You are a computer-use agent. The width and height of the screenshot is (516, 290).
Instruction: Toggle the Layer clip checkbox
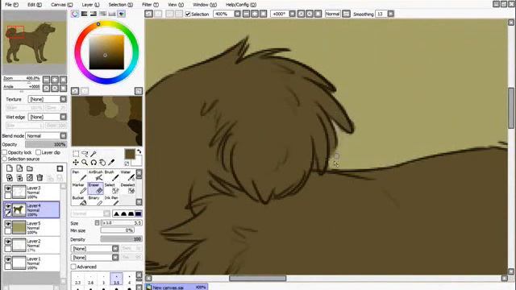pos(38,152)
